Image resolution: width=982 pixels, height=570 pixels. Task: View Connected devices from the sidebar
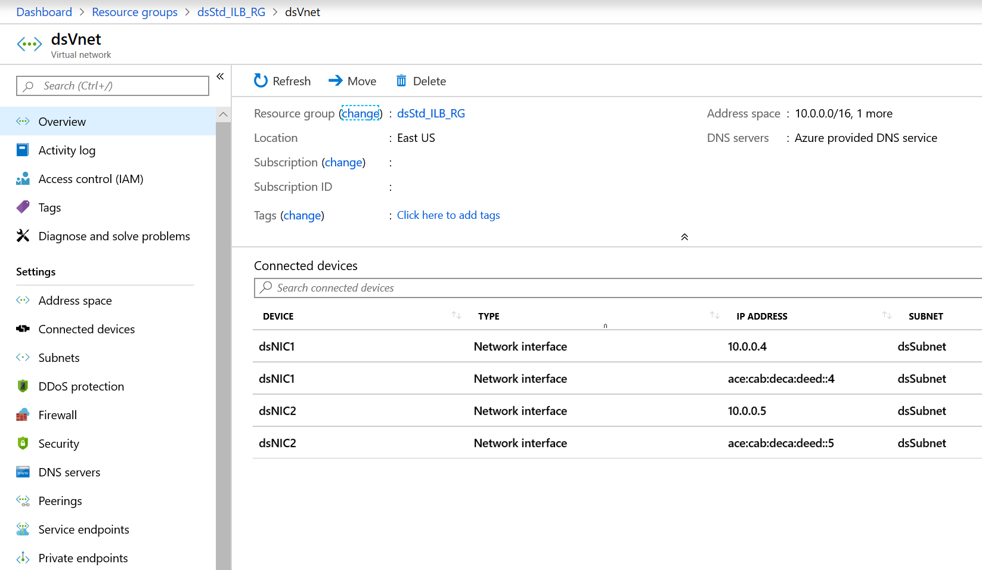pyautogui.click(x=86, y=329)
